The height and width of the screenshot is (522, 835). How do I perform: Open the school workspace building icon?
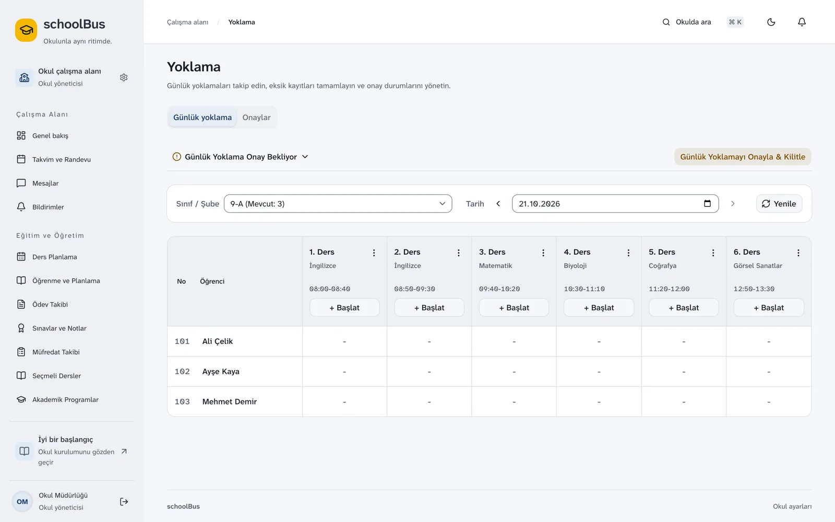click(x=25, y=77)
